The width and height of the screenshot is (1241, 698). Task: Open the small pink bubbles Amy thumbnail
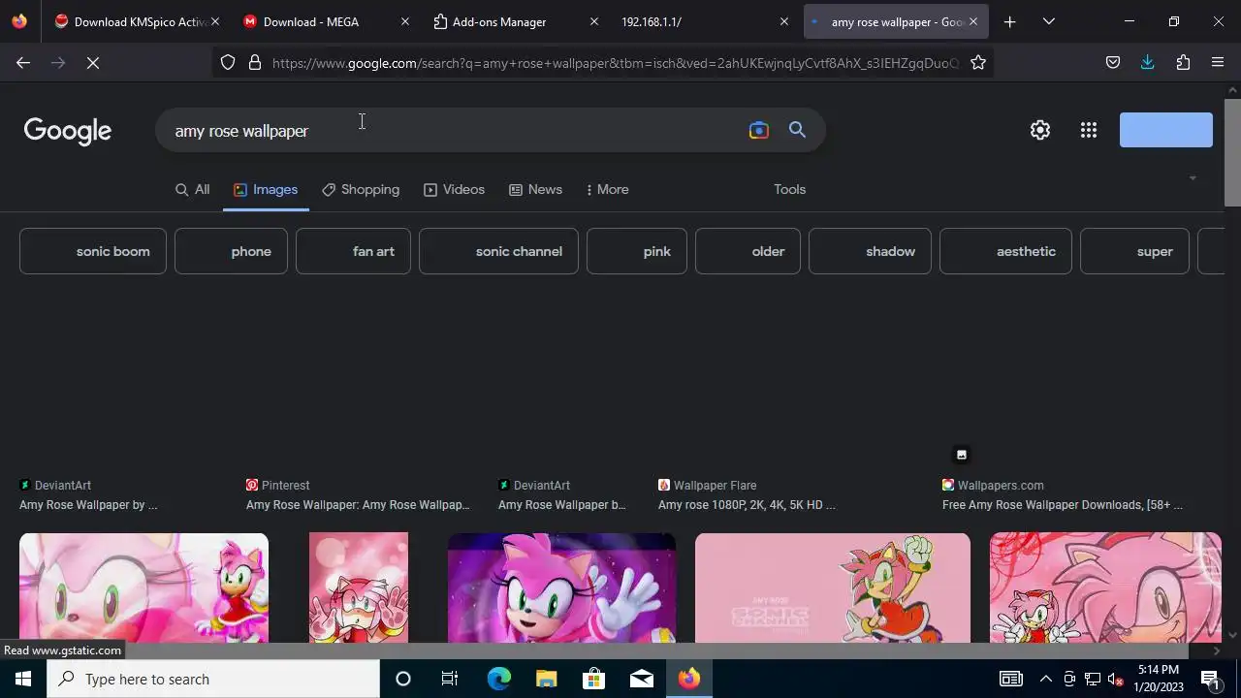coord(359,587)
